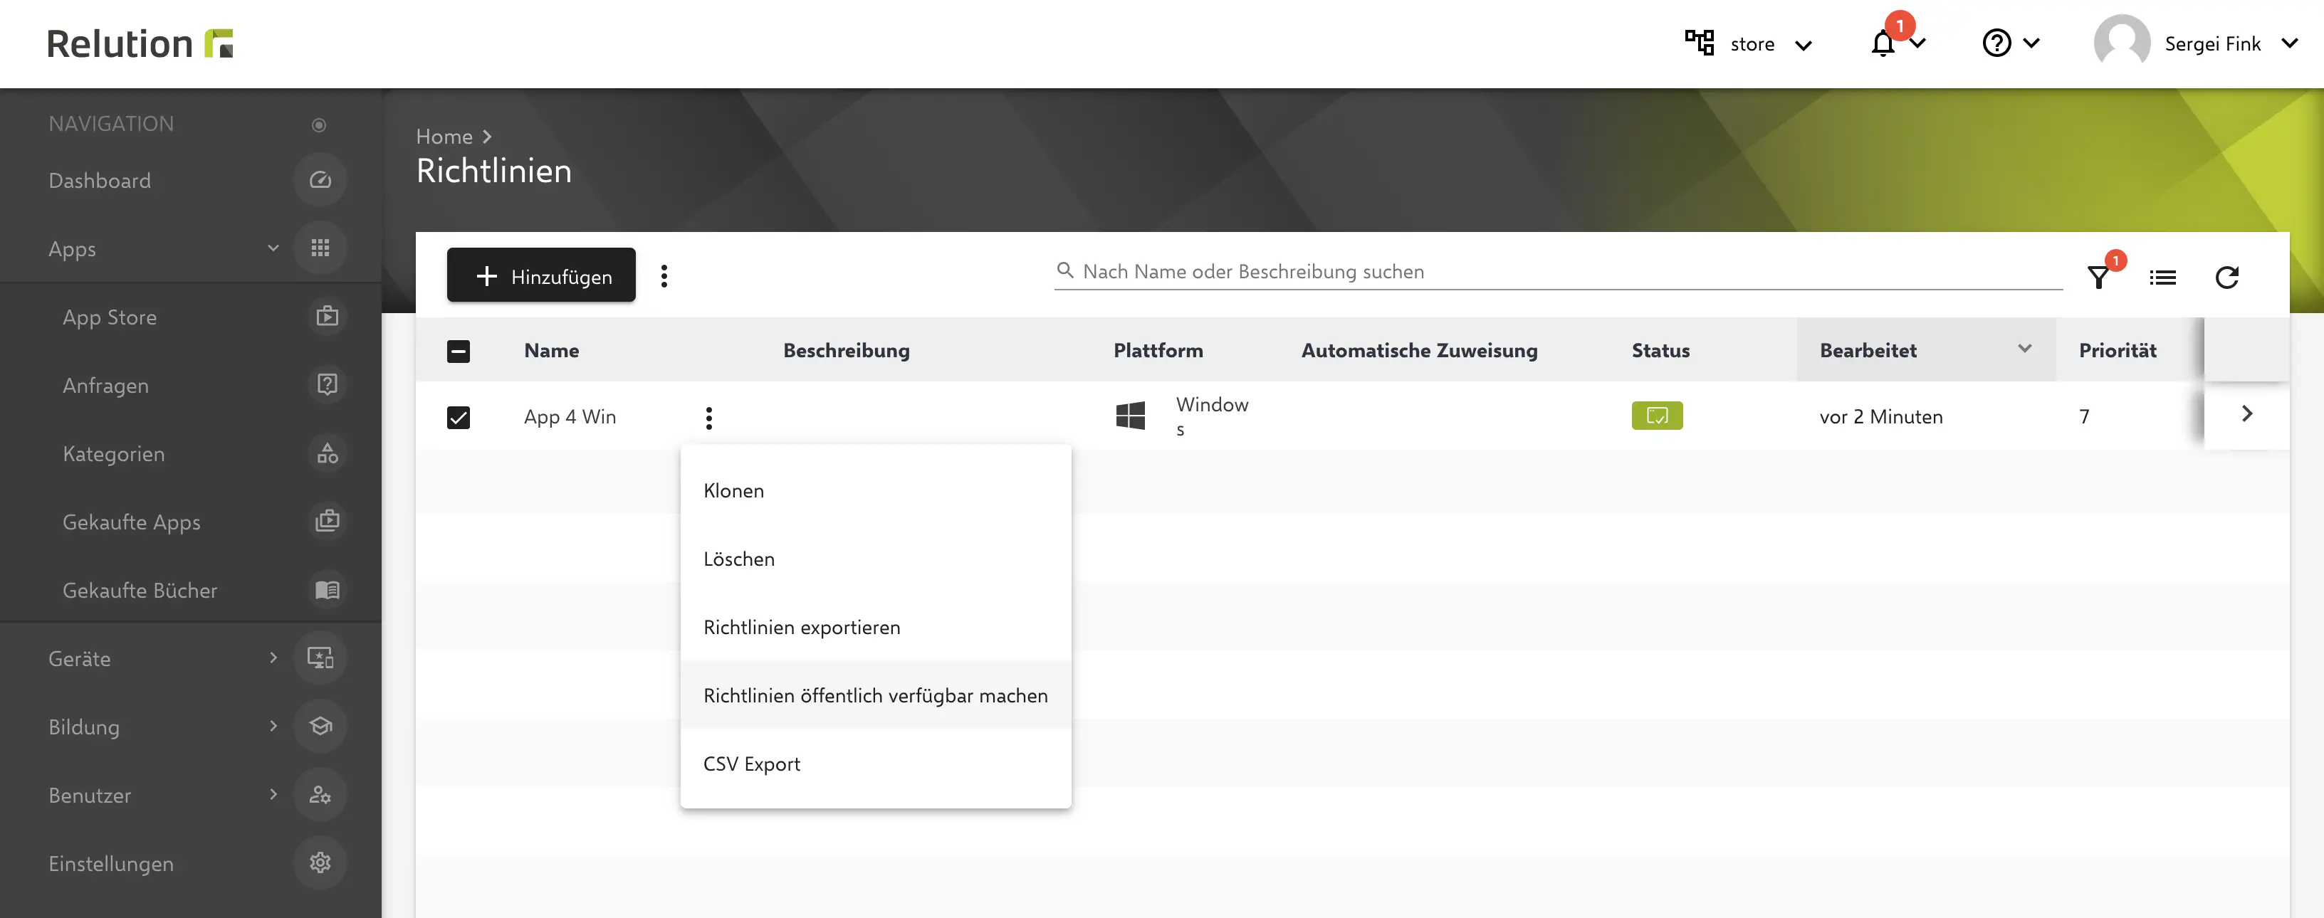Click the filter icon with red badge
This screenshot has width=2324, height=918.
coord(2098,277)
